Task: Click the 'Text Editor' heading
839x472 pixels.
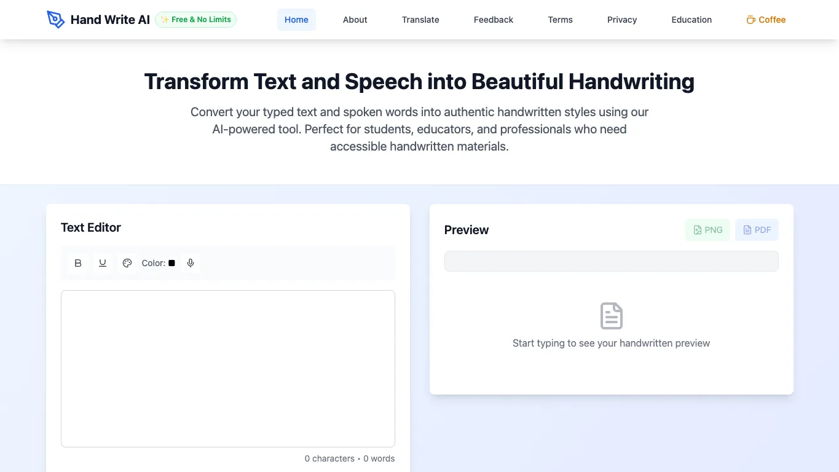Action: 91,227
